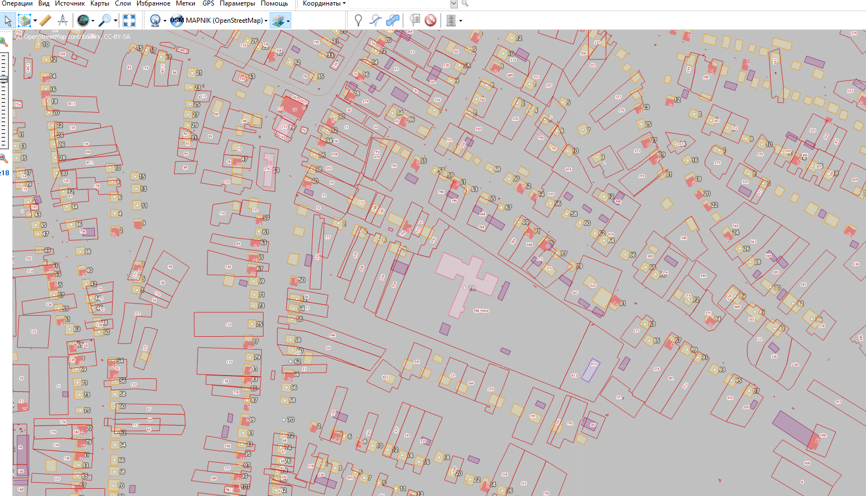The image size is (866, 496).
Task: Click the vertical zoom level slider handle
Action: pos(4,79)
